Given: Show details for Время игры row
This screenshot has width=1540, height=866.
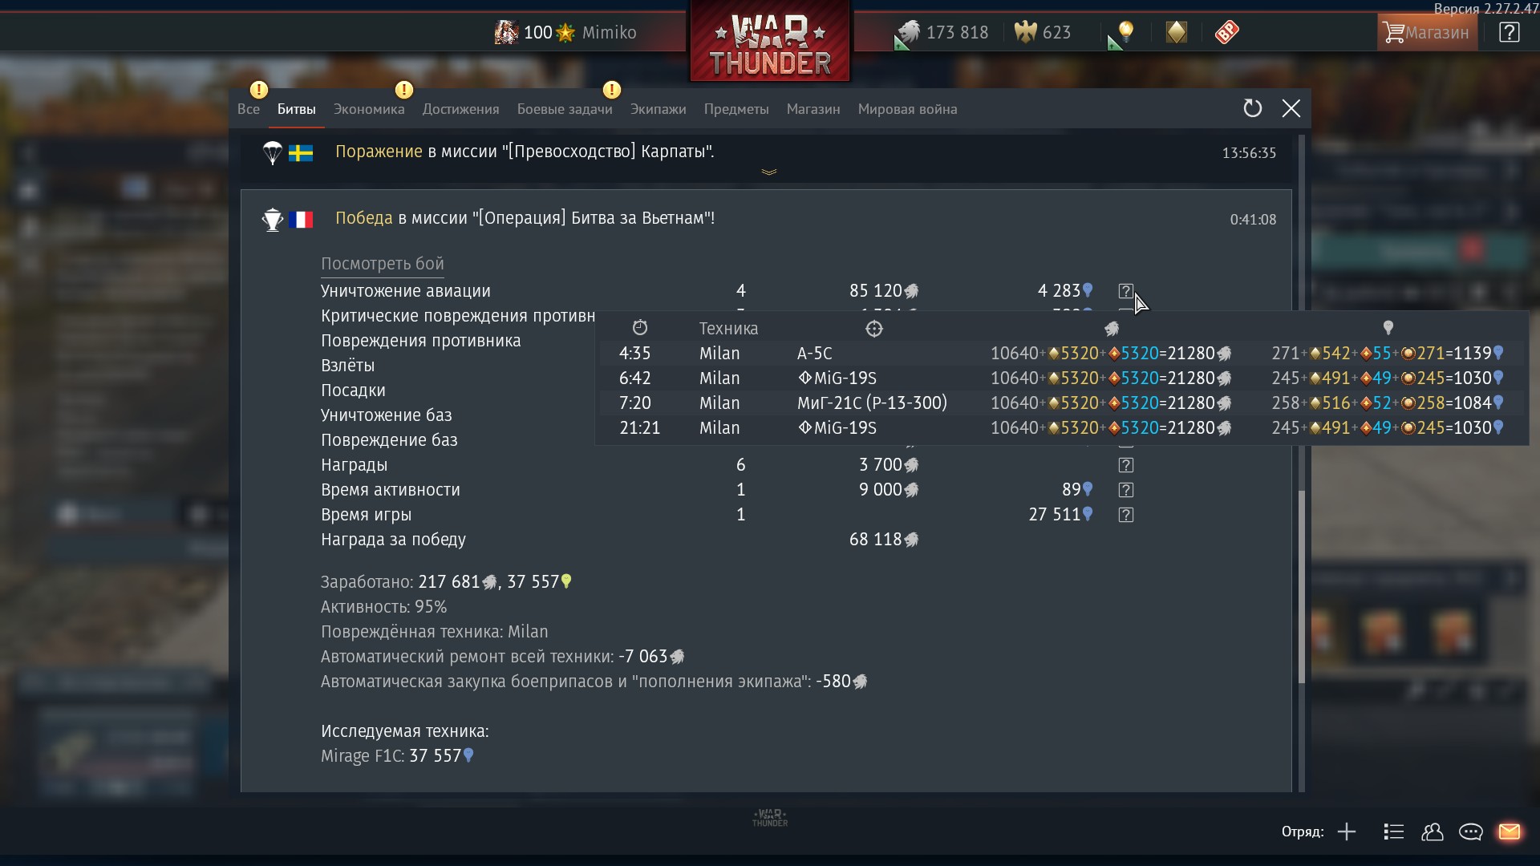Looking at the screenshot, I should pyautogui.click(x=1126, y=515).
